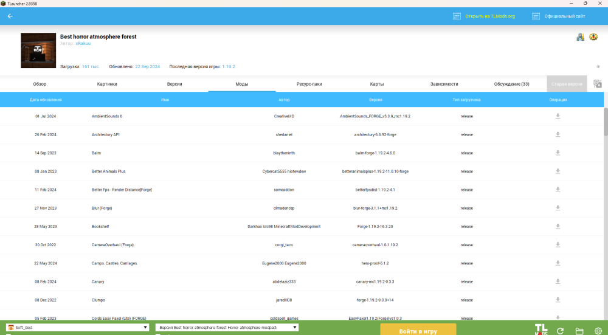Download the Clumps mod
Screen dimensions: 608x335
(x=558, y=300)
